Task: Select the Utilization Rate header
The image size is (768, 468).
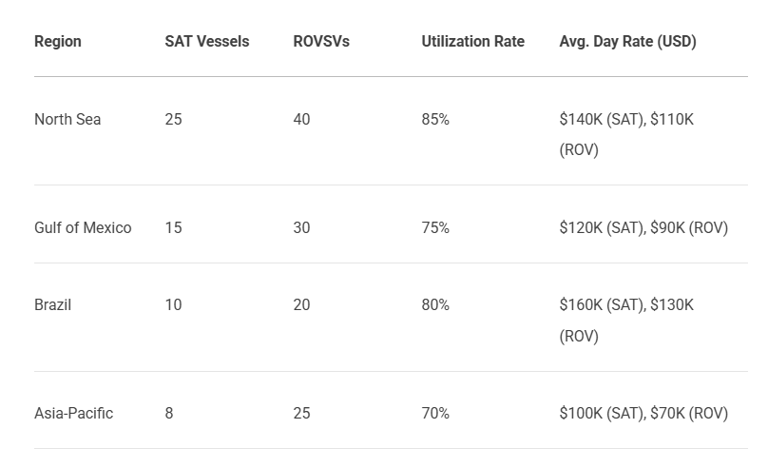Action: (x=472, y=42)
